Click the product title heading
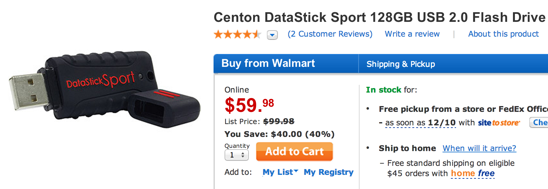Viewport: 548px width, 189px height. coord(379,17)
